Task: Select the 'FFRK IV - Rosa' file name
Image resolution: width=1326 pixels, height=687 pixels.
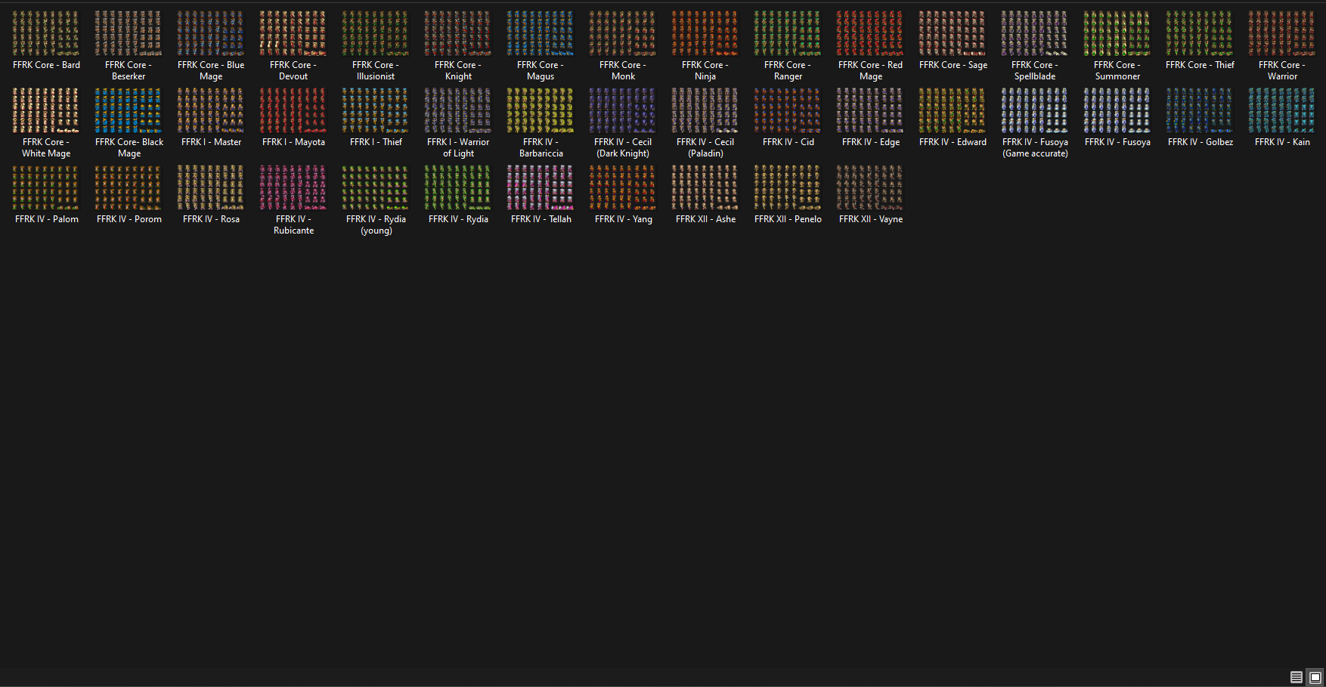Action: tap(211, 219)
